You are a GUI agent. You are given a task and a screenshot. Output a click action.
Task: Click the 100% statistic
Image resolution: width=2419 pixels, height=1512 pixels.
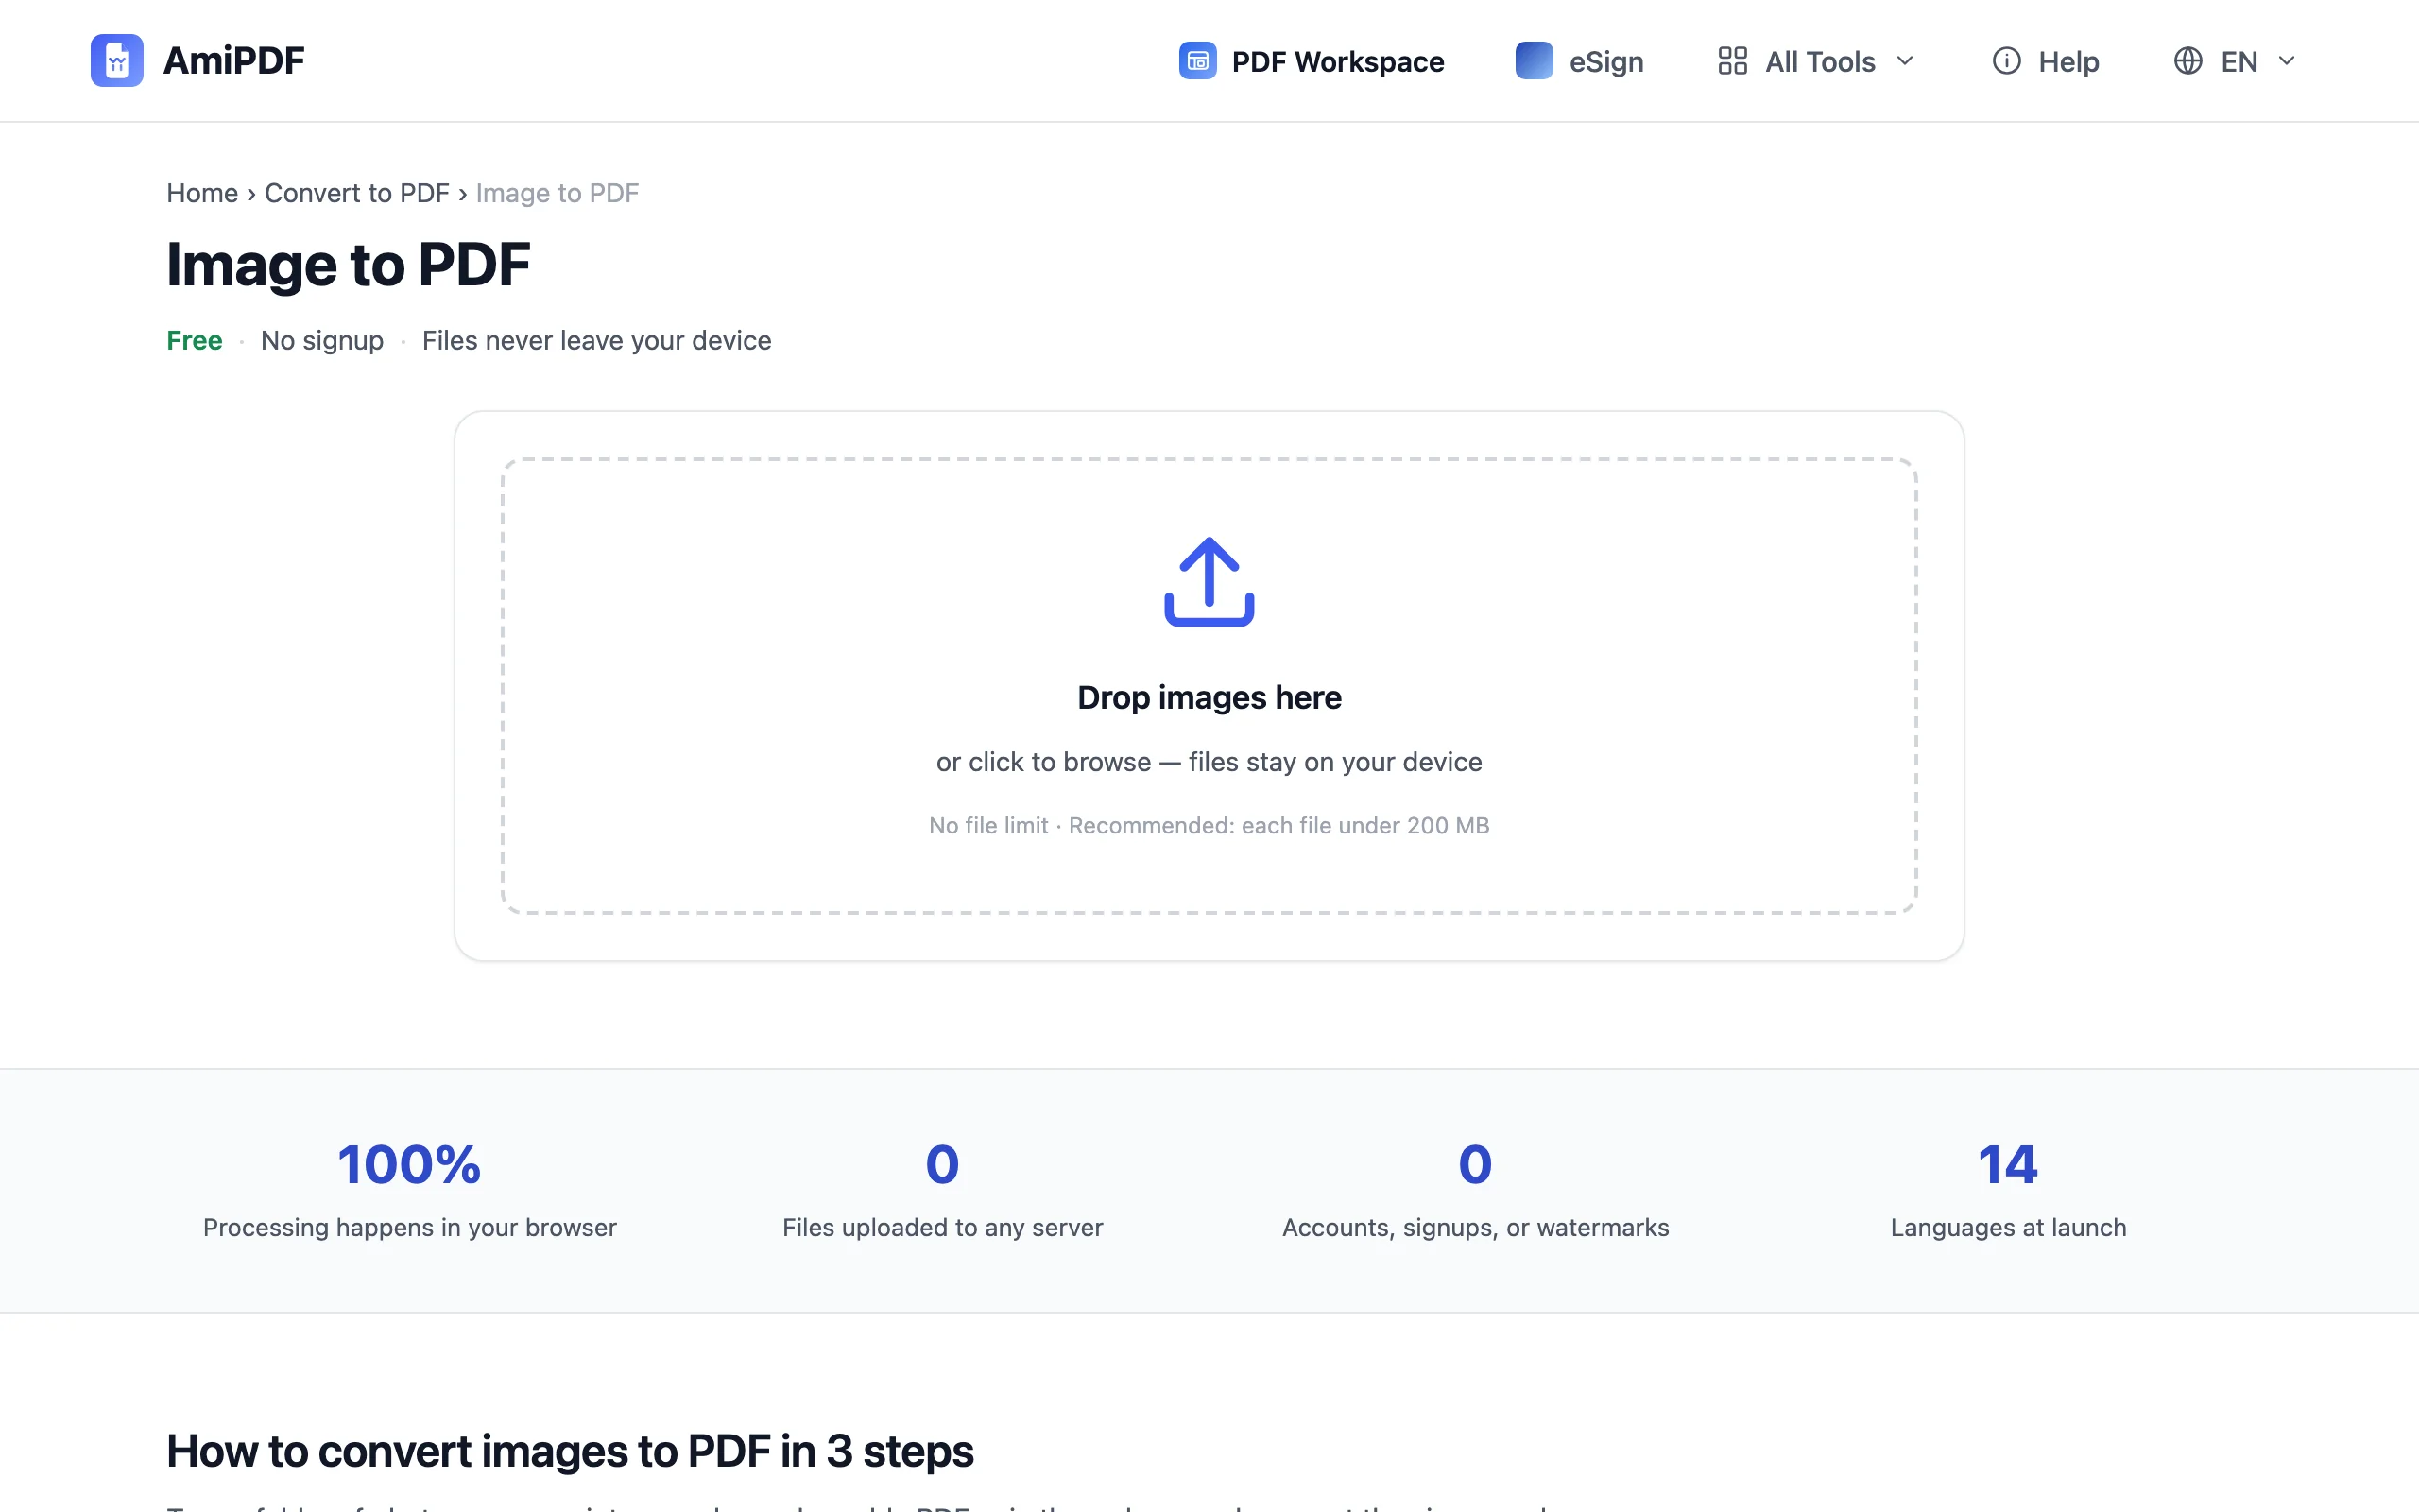coord(410,1164)
